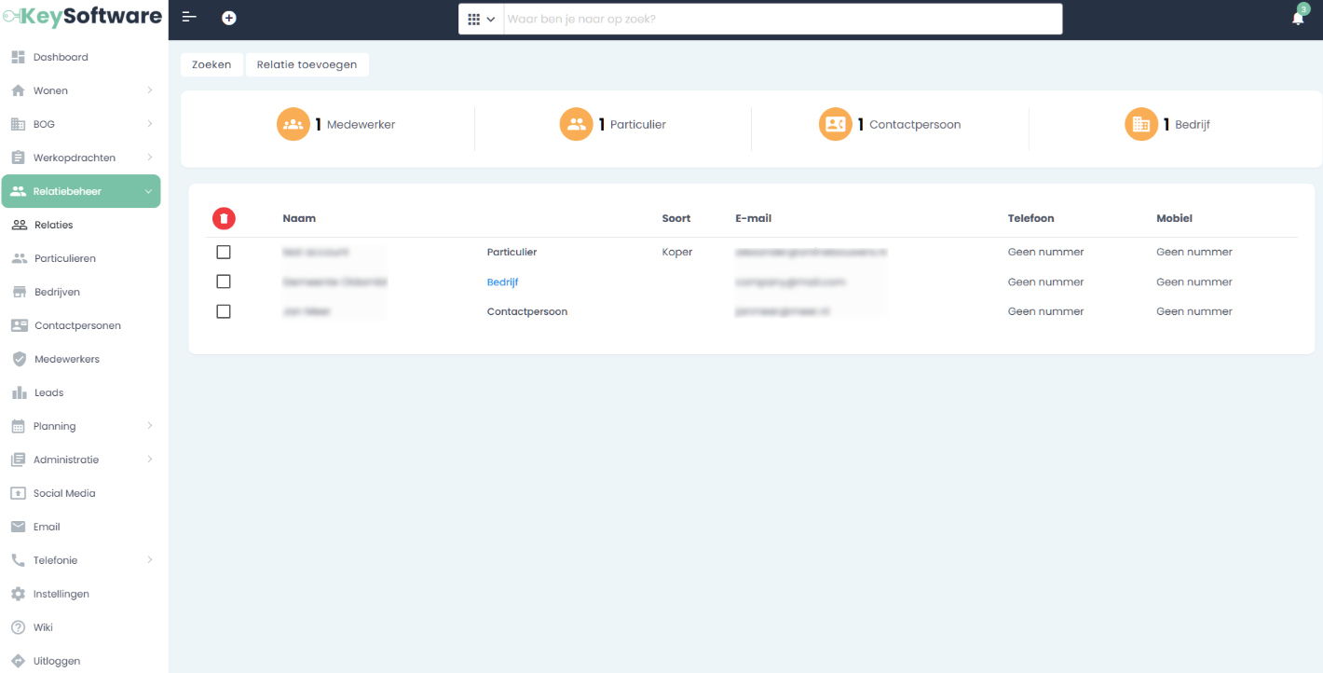
Task: Expand the Administratie menu chevron
Action: coord(149,460)
